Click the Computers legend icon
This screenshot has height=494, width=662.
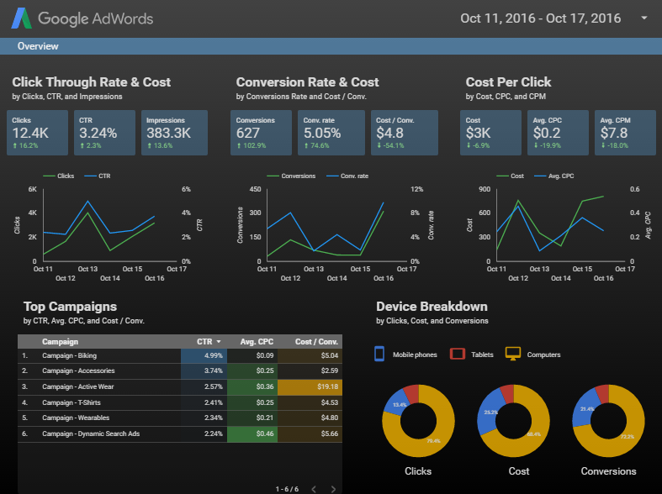click(513, 354)
